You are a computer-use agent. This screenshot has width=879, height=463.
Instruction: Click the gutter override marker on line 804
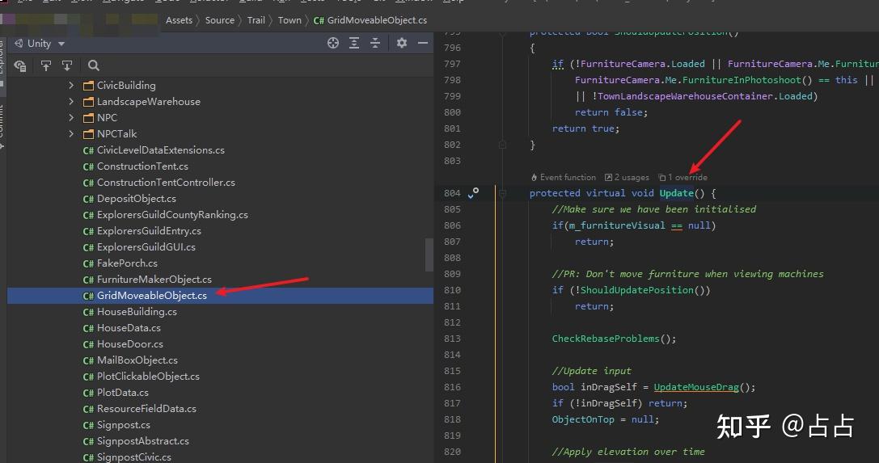[x=473, y=192]
